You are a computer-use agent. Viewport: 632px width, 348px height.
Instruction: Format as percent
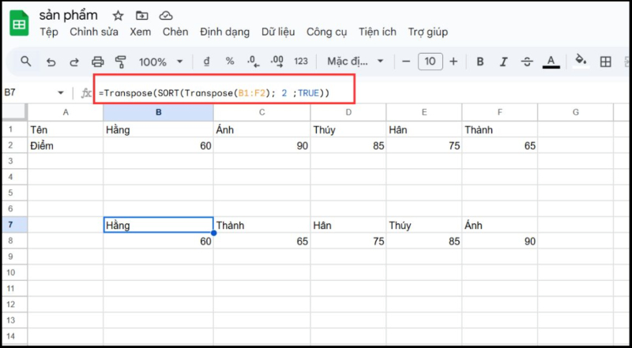click(230, 62)
